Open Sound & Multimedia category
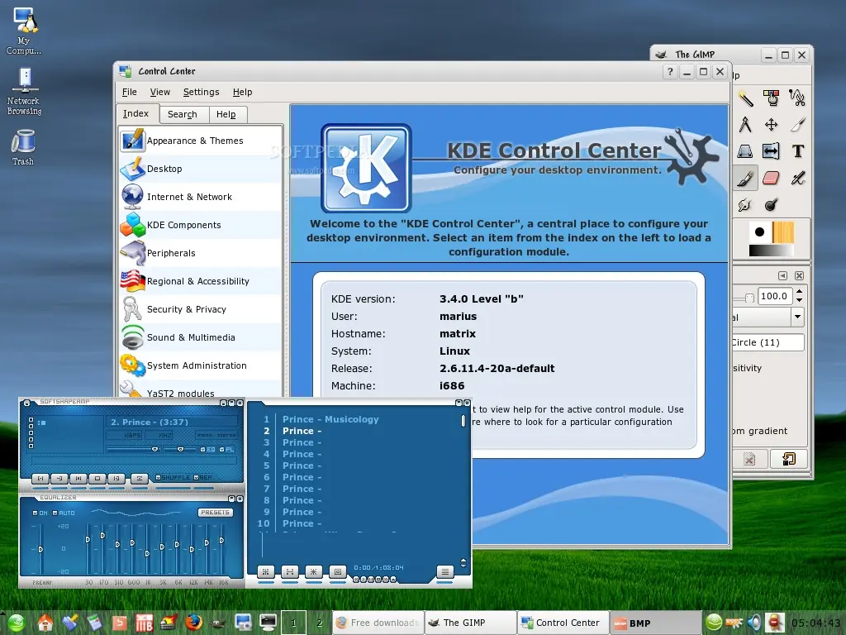The width and height of the screenshot is (846, 635). [200, 337]
